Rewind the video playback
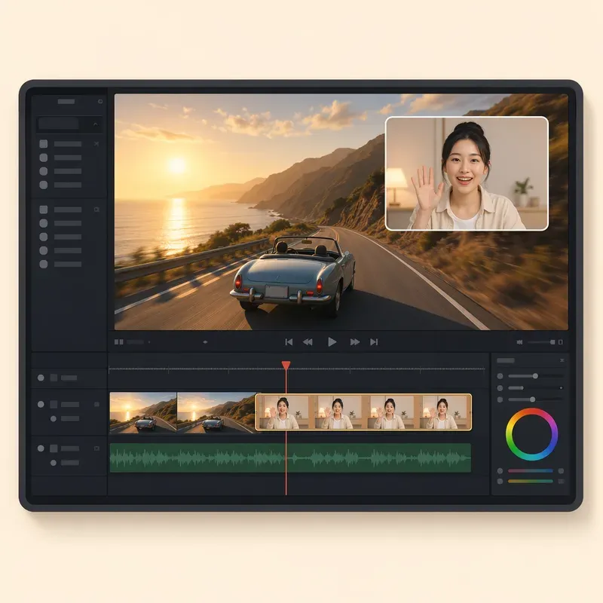 [308, 342]
